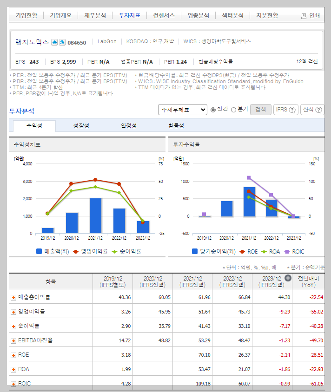Viewport: 331px width, 392px height.
Task: Click the EBITDA마진율 2022/12 value 48.47
Action: pyautogui.click(x=244, y=340)
